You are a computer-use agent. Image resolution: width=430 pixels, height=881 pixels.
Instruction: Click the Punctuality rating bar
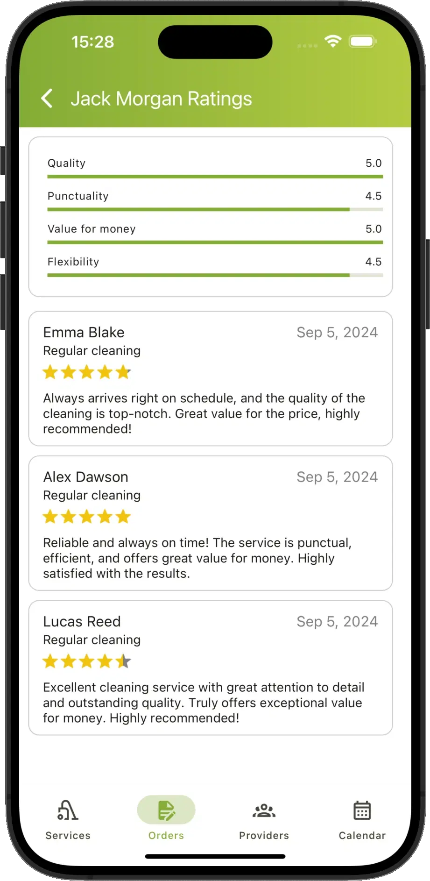[215, 209]
